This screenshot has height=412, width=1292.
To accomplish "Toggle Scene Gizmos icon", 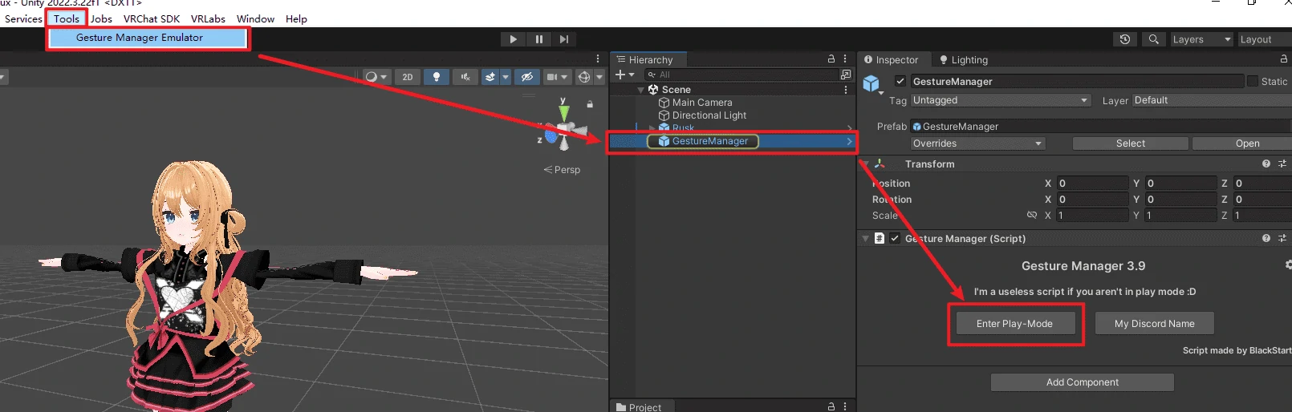I will coord(584,77).
